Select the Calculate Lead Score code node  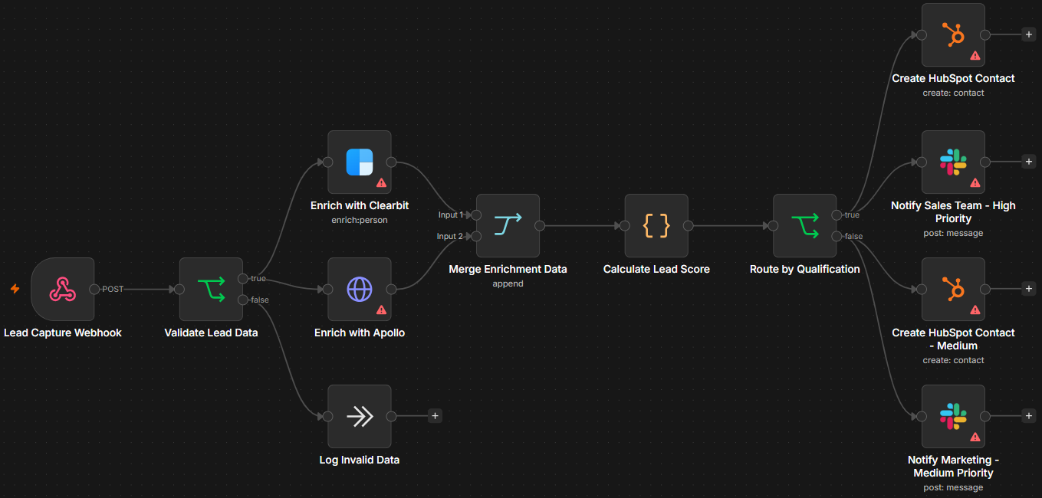pyautogui.click(x=657, y=226)
